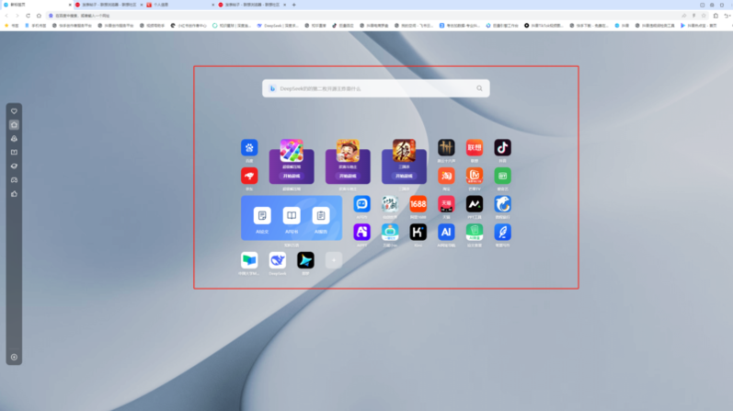Open 巨量引擎工作台 bookmark

(502, 26)
